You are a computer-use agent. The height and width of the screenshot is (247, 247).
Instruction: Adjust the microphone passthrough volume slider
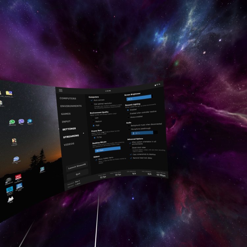click(x=145, y=133)
